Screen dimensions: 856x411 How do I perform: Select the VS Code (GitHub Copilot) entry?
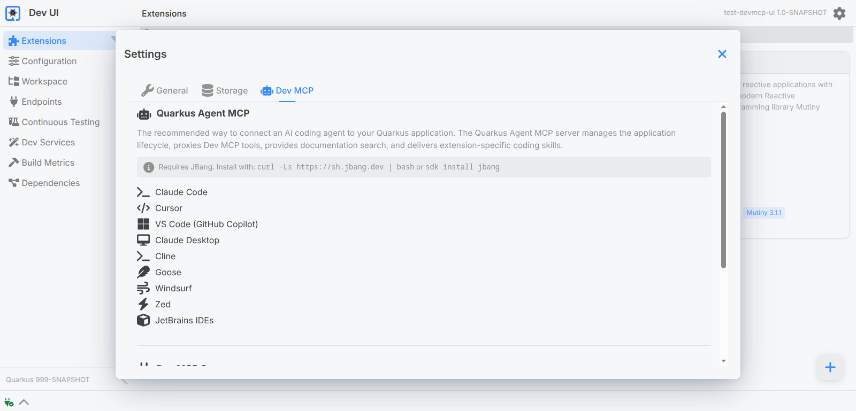point(197,224)
